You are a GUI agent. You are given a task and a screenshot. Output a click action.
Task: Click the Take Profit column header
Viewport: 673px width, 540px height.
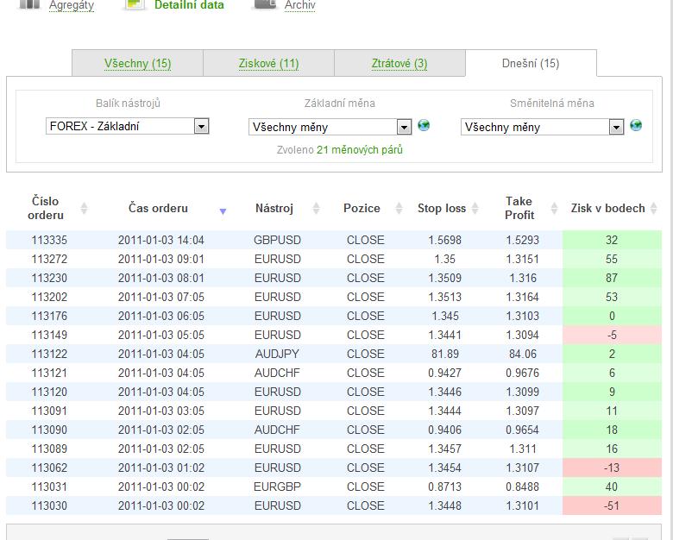pos(519,208)
